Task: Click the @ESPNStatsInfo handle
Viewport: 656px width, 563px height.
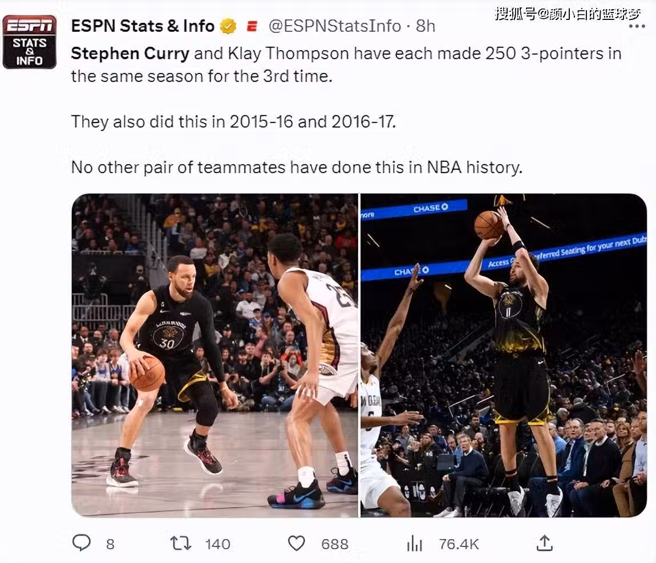Action: point(335,26)
